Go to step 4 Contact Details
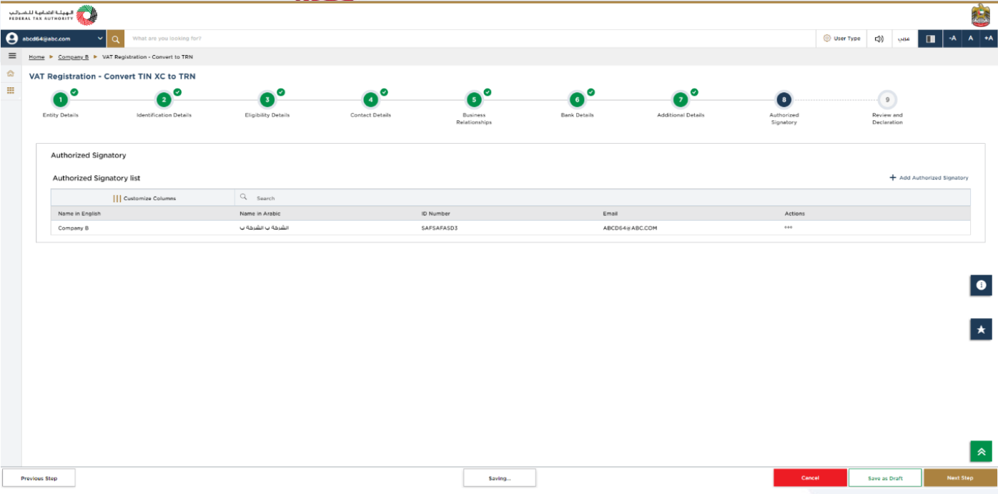 (370, 100)
